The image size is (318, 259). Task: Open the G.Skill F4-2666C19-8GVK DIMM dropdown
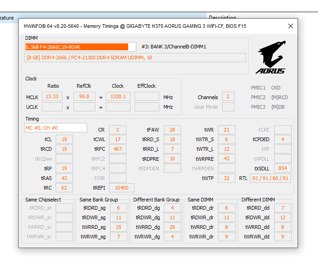pos(80,47)
